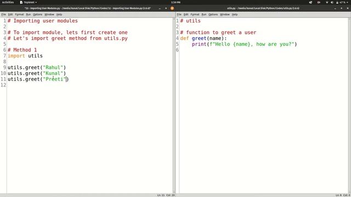Open File menu in Importing User Modules window
351x197 pixels.
[x=4, y=14]
